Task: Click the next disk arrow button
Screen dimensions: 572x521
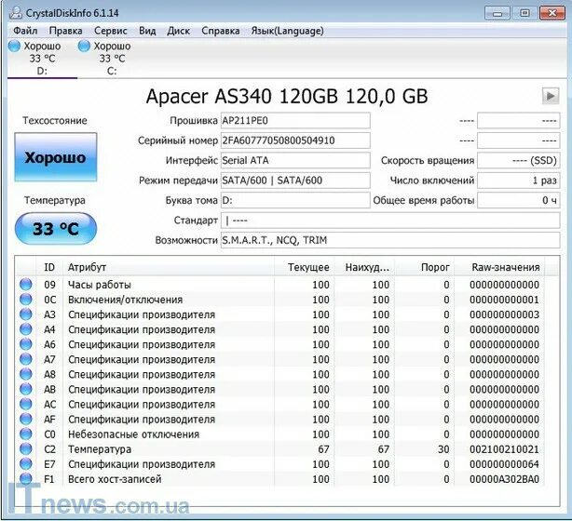Action: click(x=551, y=96)
